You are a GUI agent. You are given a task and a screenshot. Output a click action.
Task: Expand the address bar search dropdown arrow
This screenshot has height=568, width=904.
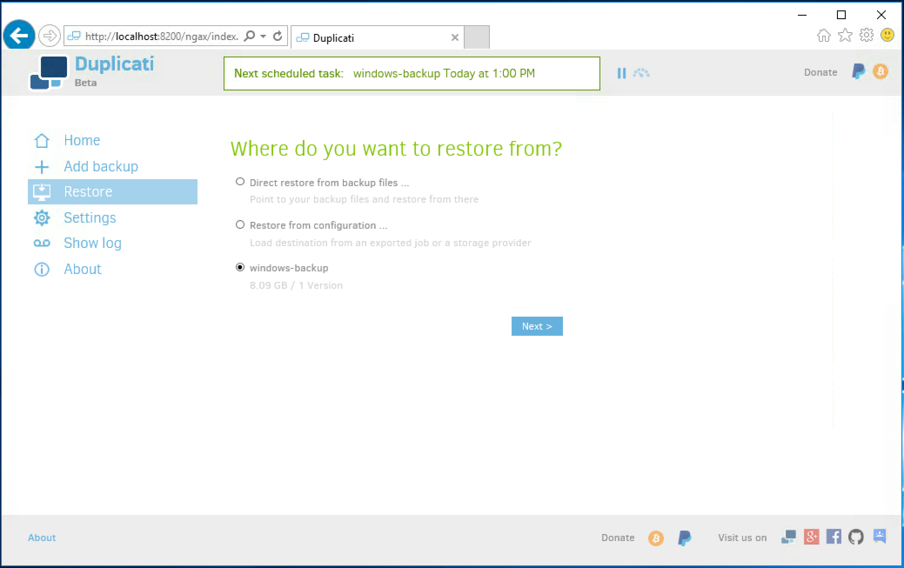coord(263,36)
